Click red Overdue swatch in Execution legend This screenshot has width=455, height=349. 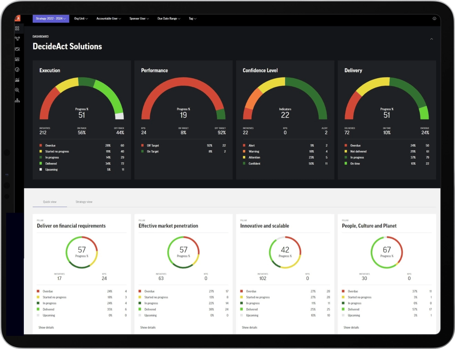click(41, 145)
